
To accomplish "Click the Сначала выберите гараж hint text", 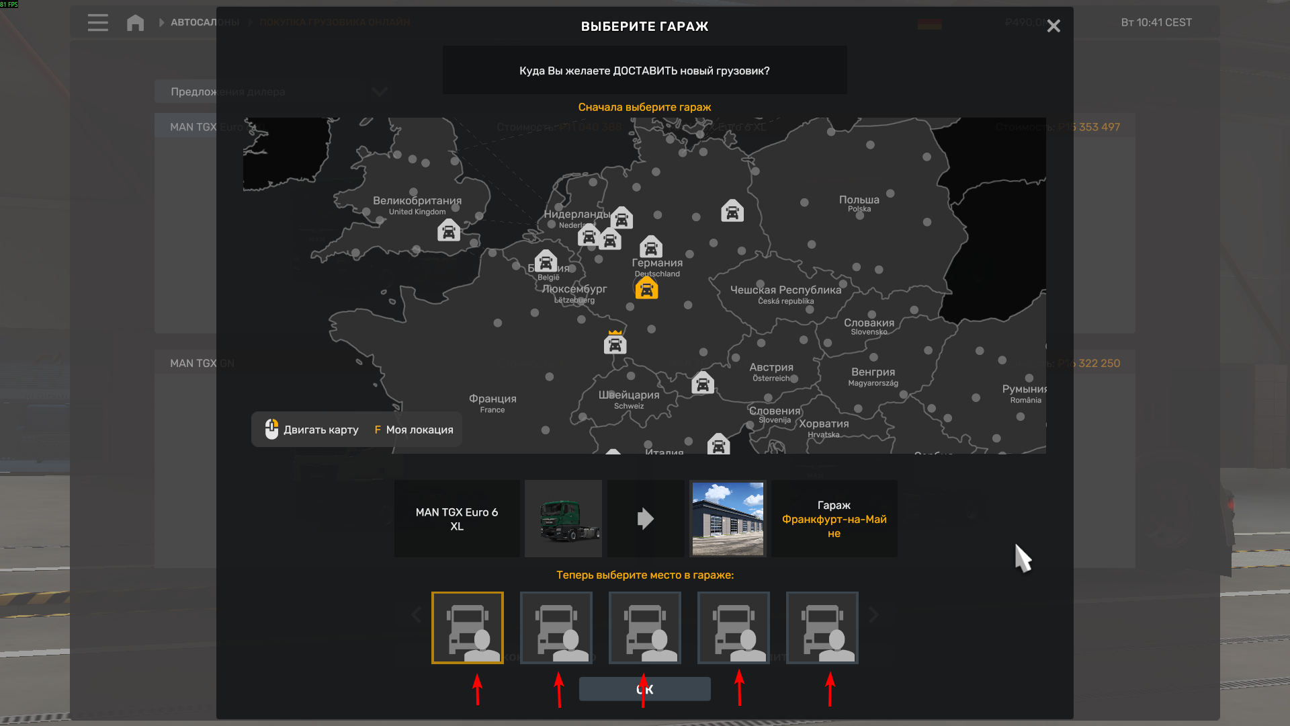I will (644, 107).
